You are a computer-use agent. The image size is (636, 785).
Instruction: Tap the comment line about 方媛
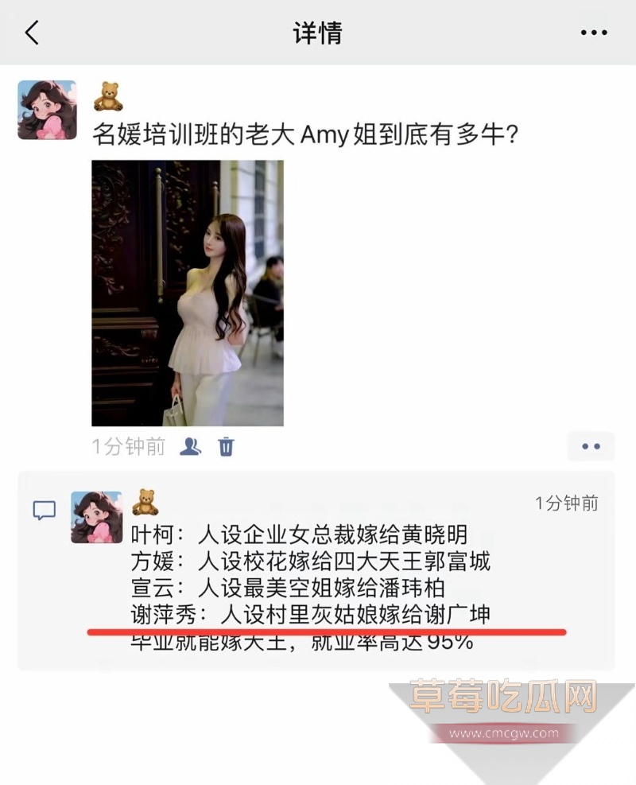[311, 562]
